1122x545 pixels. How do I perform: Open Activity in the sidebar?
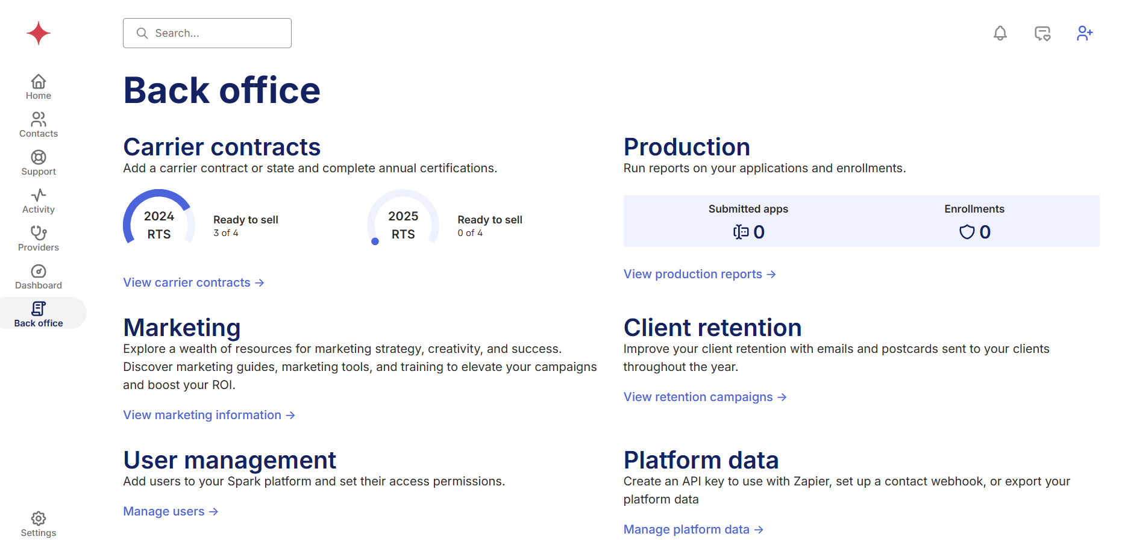(39, 201)
